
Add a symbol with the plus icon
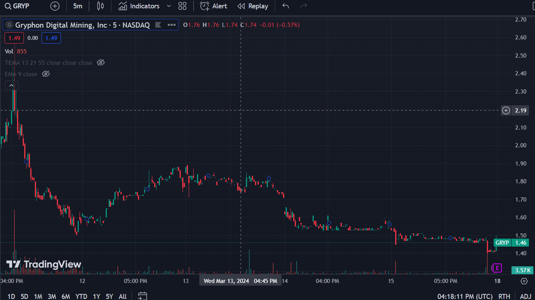coord(55,6)
